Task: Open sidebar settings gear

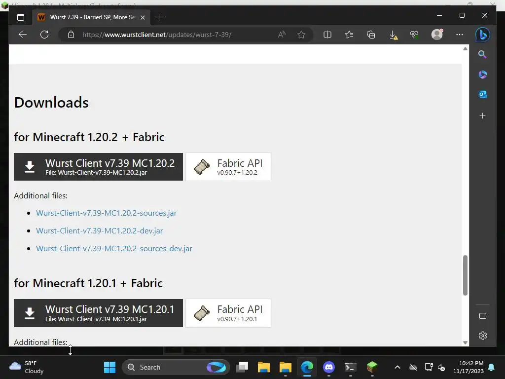Action: [483, 336]
